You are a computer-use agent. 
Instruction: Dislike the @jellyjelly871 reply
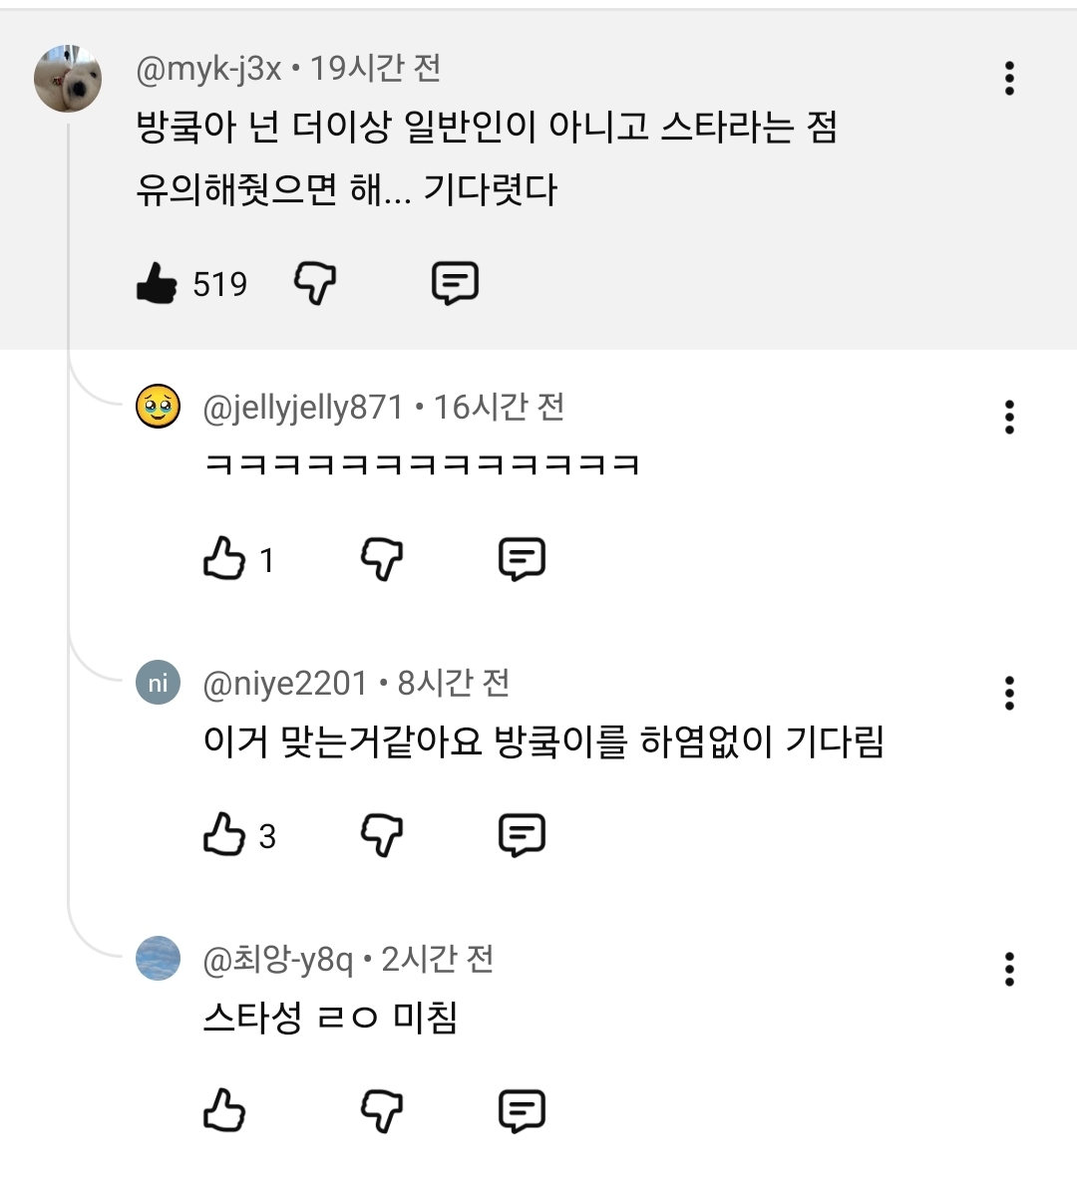point(382,558)
